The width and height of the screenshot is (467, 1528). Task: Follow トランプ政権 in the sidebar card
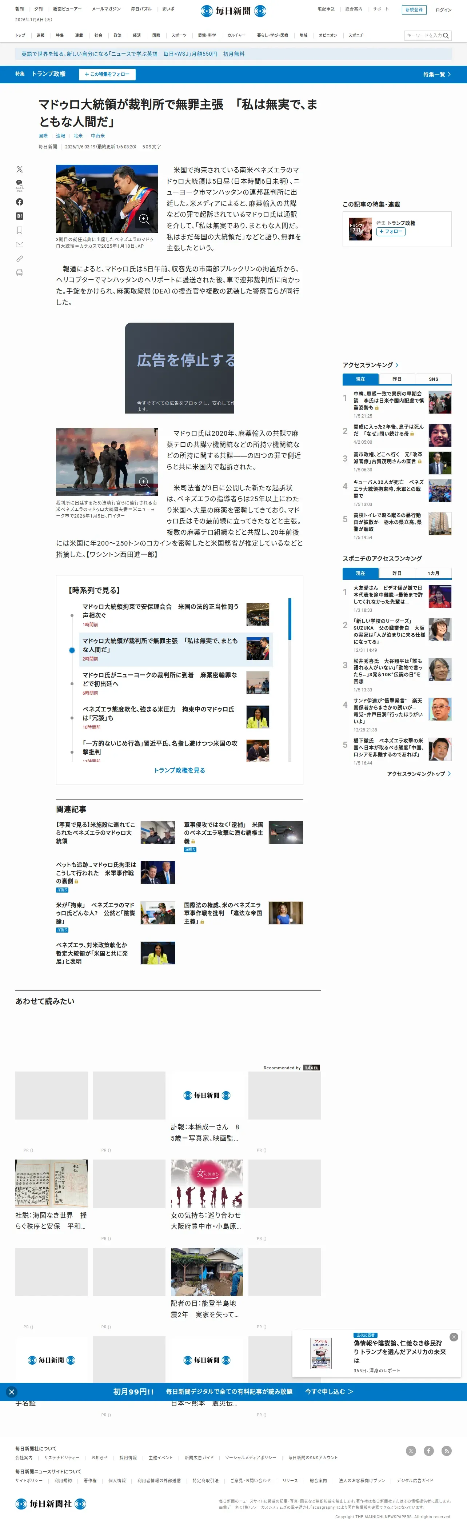tap(391, 231)
